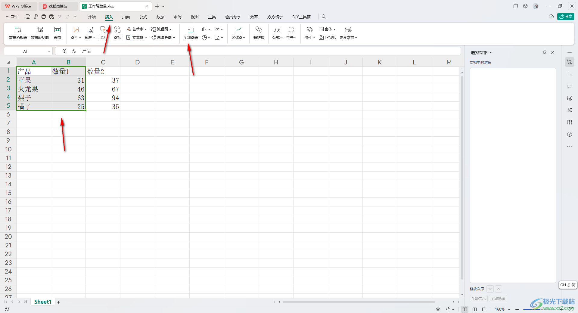578x313 pixels.
Task: Insert a 超链接 hyperlink
Action: 259,33
